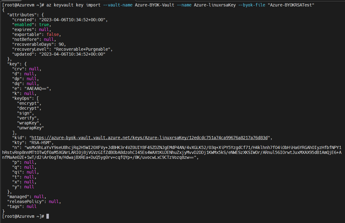Click the "verify" key operation
The height and width of the screenshot is (223, 345).
27,118
